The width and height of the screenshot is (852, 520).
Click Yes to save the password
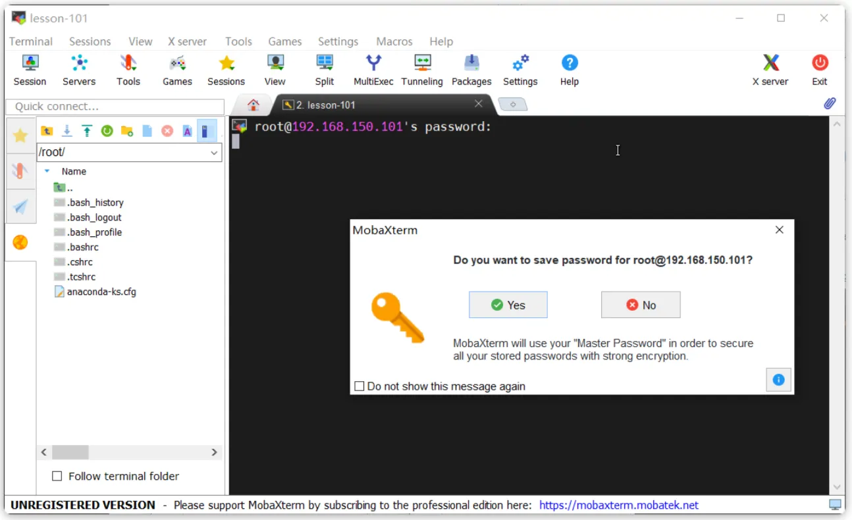pyautogui.click(x=508, y=305)
